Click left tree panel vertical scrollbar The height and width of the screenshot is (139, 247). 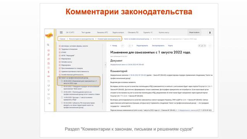(x=103, y=88)
